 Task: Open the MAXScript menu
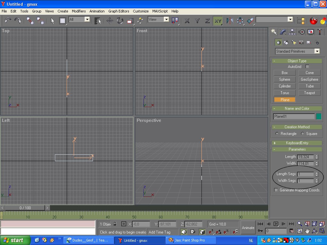click(160, 11)
